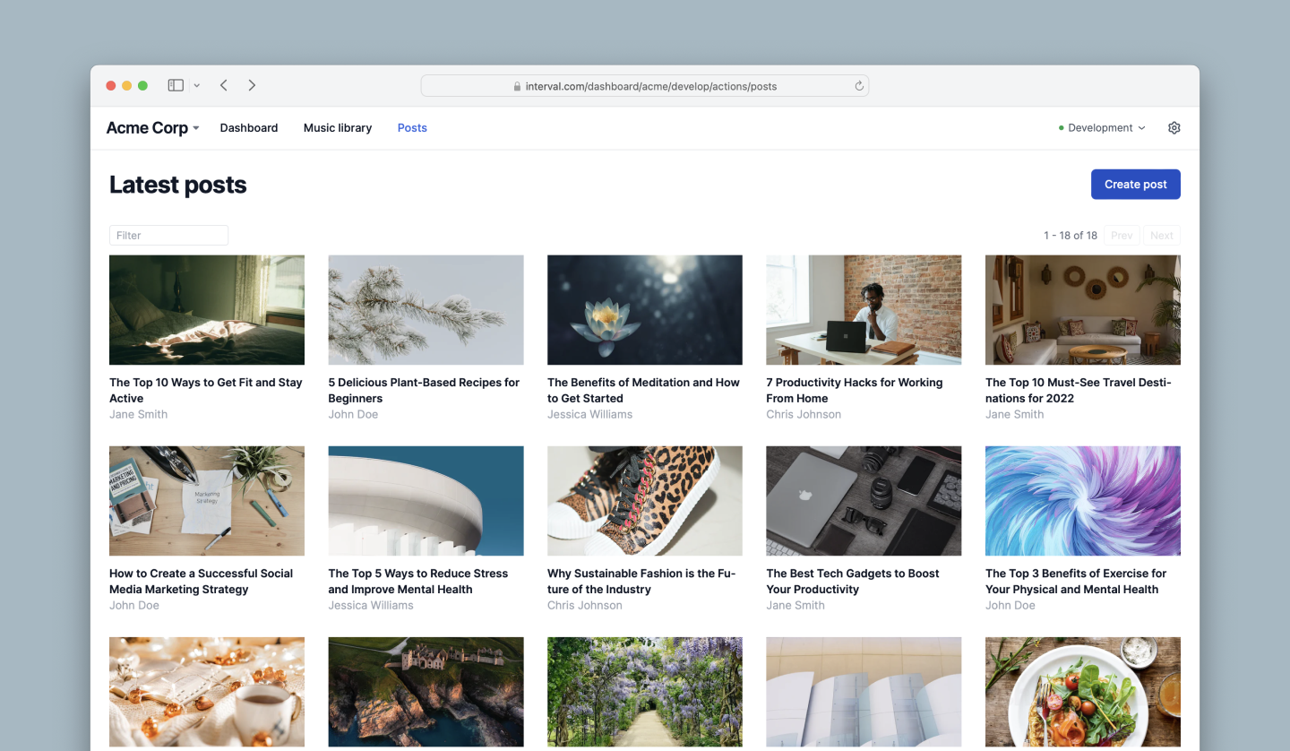
Task: Select the Posts navigation item
Action: click(412, 127)
